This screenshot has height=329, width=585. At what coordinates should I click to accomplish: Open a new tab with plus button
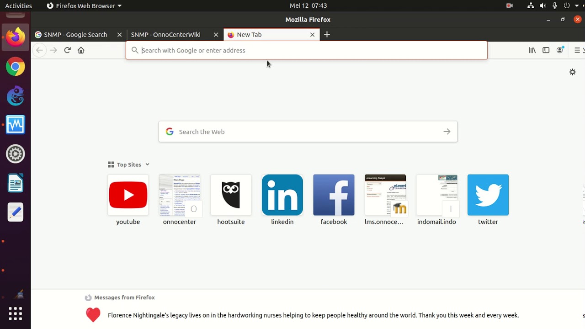tap(327, 34)
